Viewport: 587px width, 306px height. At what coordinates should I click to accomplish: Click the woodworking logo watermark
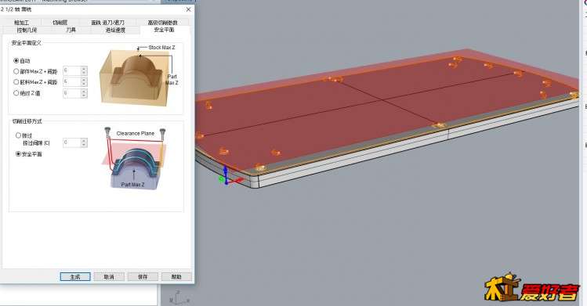tap(532, 288)
